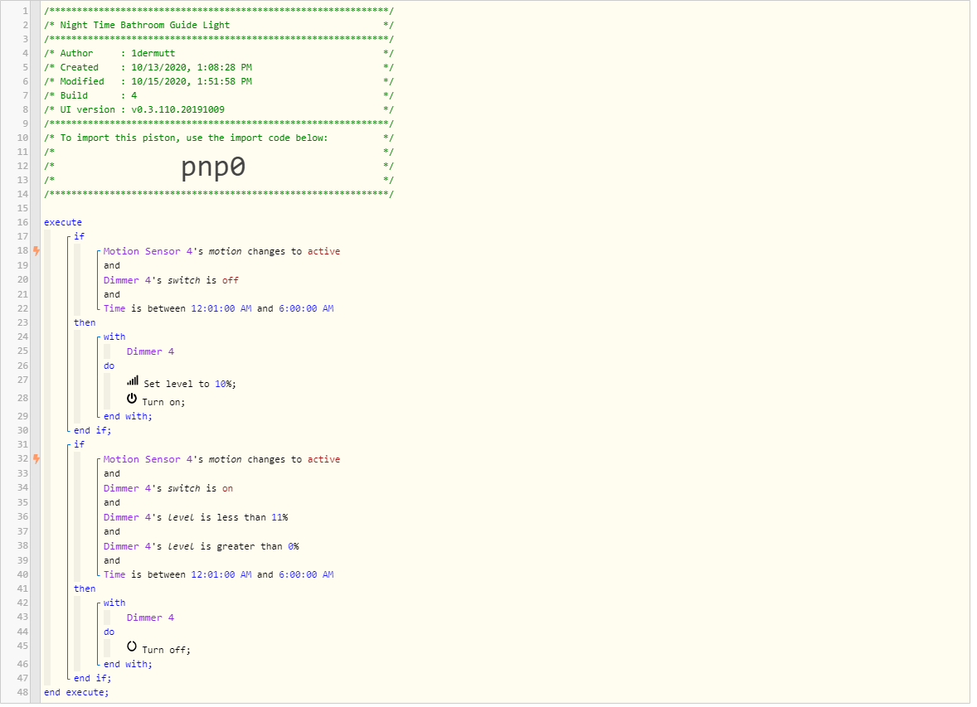Screen dimensions: 977x707
Task: Click the 'and' operator on line 35
Action: [x=112, y=502]
